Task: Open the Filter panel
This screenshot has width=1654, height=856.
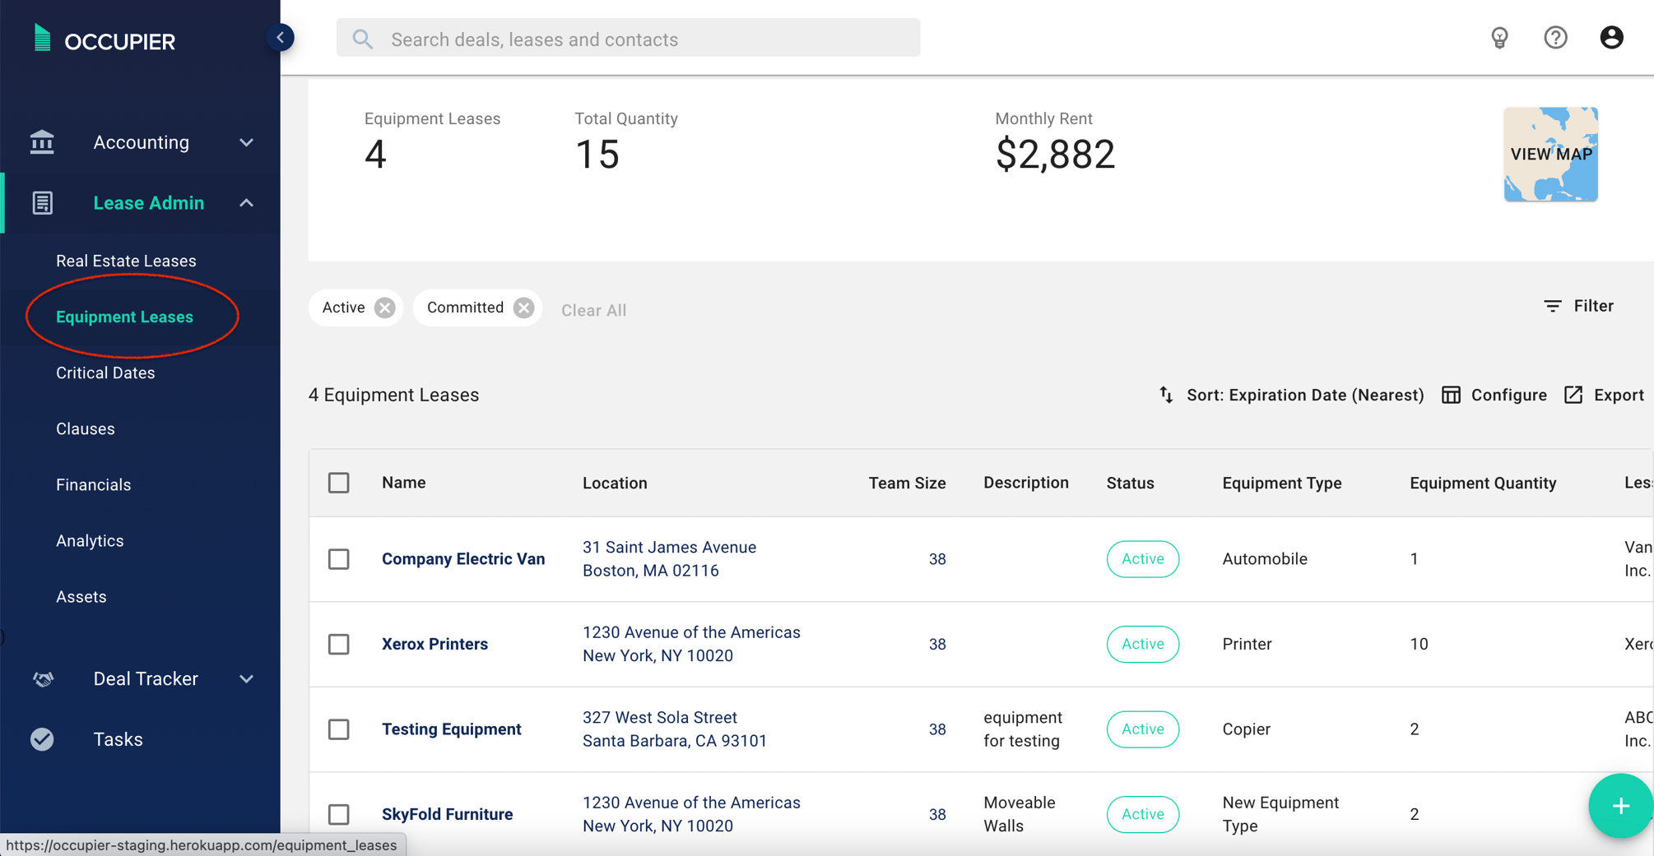Action: pos(1578,306)
